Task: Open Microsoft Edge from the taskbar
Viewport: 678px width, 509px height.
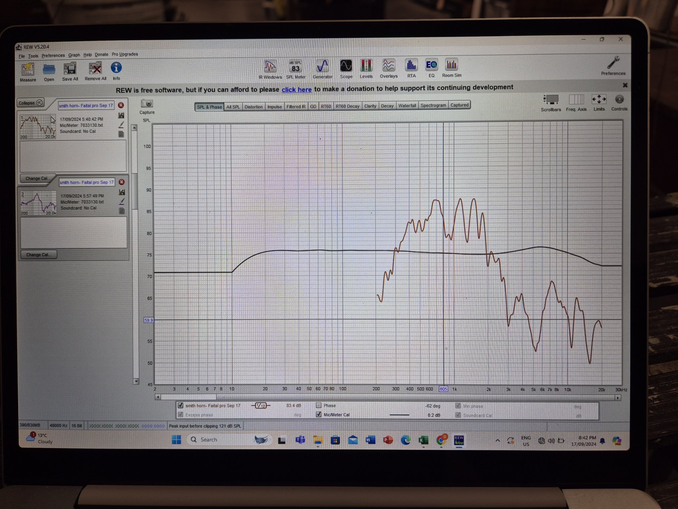Action: click(406, 440)
